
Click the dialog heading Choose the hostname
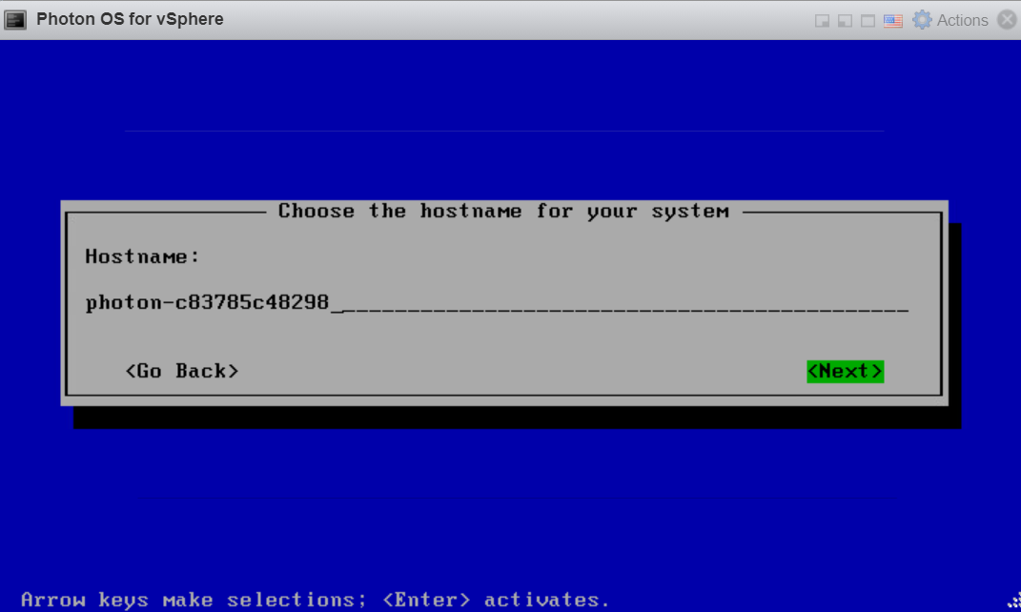click(503, 211)
